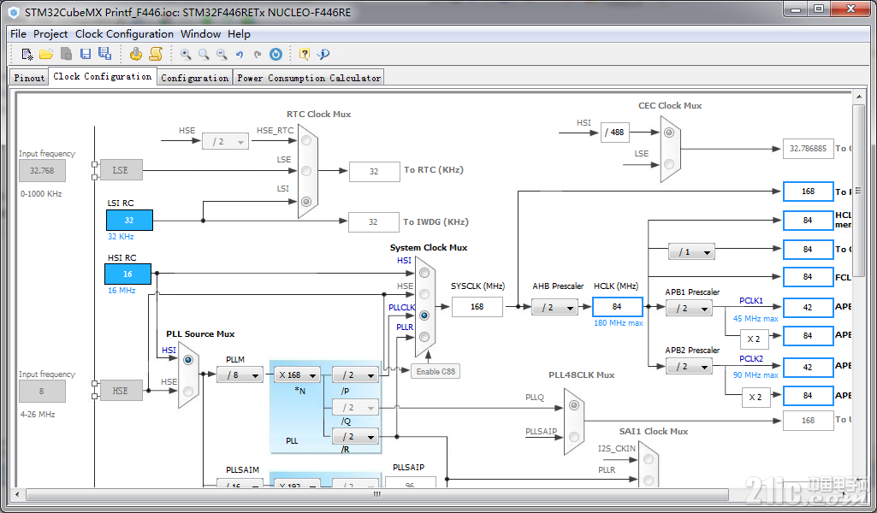This screenshot has height=513, width=877.
Task: Select PLLQ in the PLL48CLK Mux
Action: pos(574,406)
